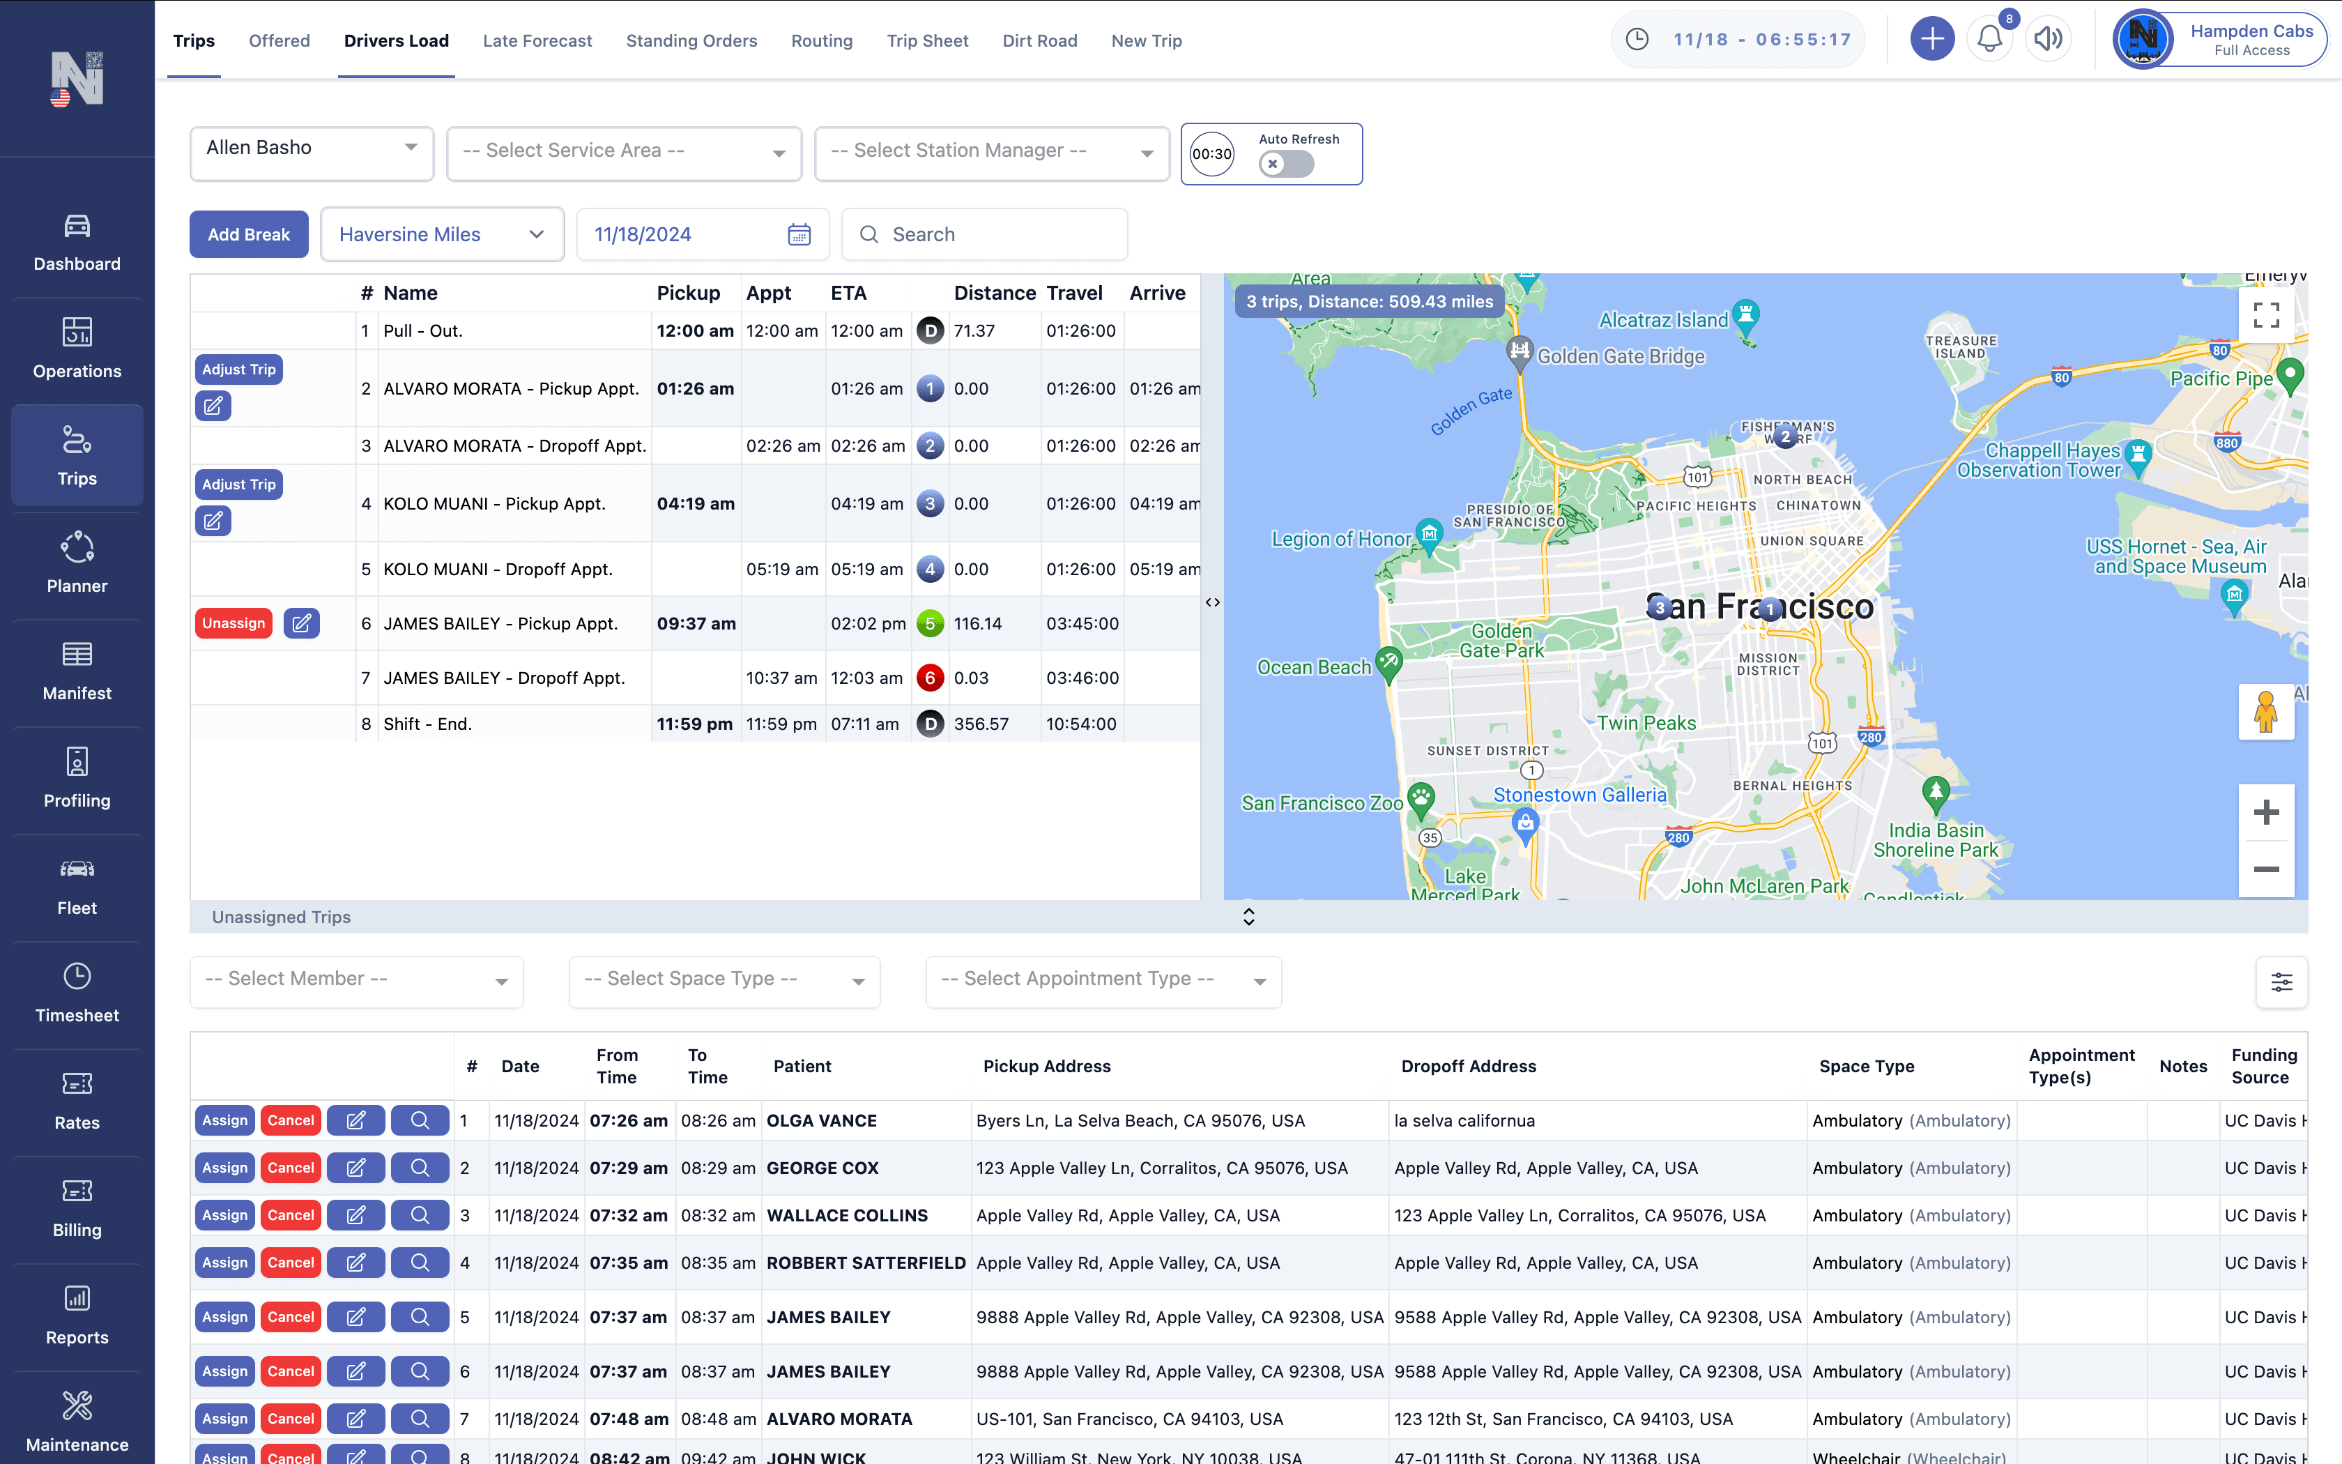Click the Add Break button

click(249, 234)
